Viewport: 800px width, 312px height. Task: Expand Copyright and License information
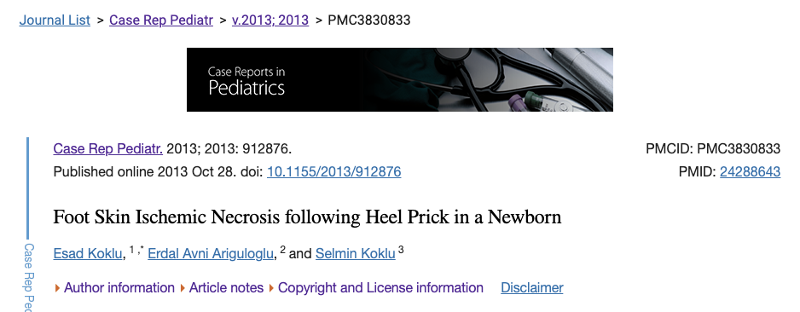pyautogui.click(x=380, y=288)
